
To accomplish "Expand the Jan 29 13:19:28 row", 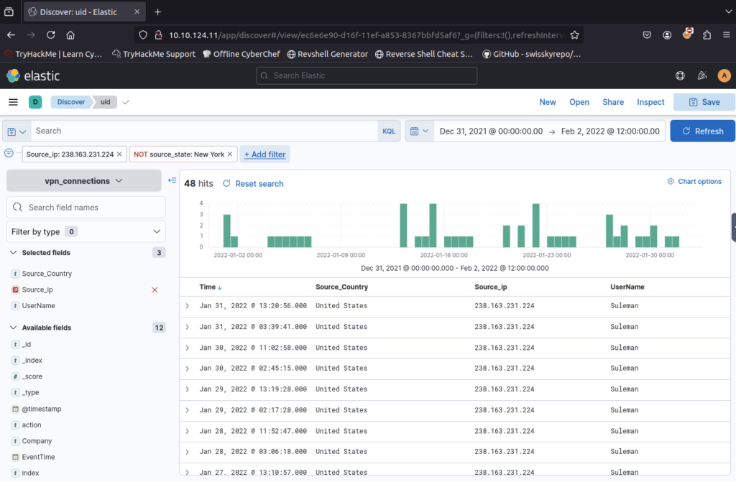I will pyautogui.click(x=188, y=389).
